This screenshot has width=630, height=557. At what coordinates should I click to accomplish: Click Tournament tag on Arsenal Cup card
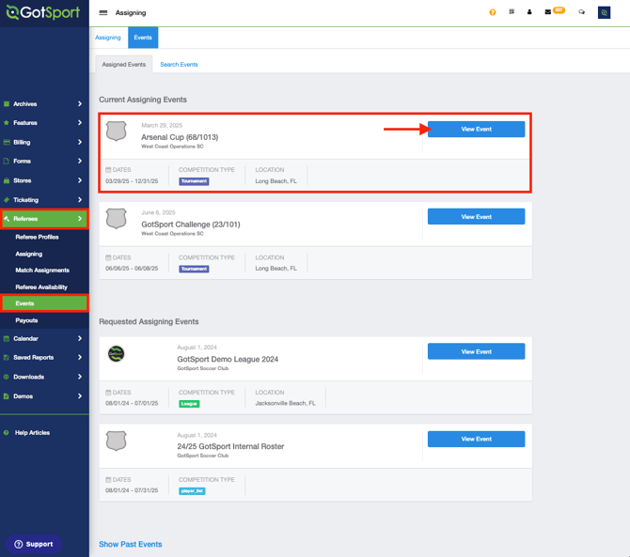click(x=194, y=181)
